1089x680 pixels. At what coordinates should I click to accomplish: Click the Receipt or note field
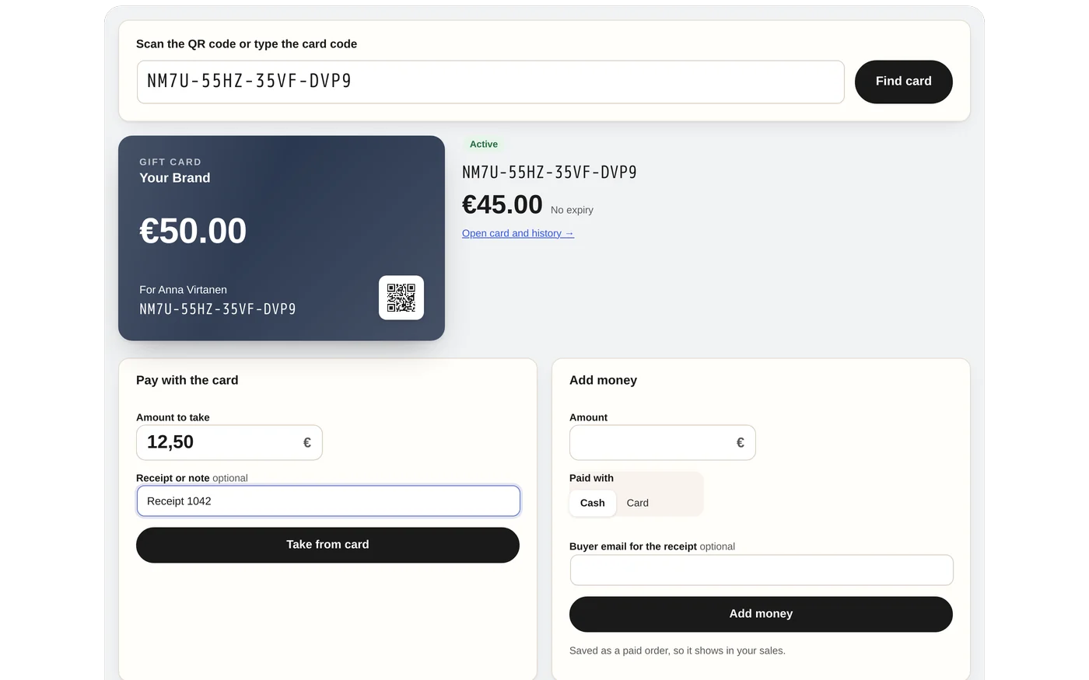(x=328, y=501)
